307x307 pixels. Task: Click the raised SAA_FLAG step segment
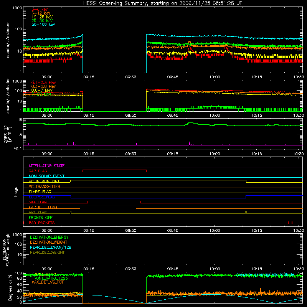pyautogui.click(x=114, y=201)
